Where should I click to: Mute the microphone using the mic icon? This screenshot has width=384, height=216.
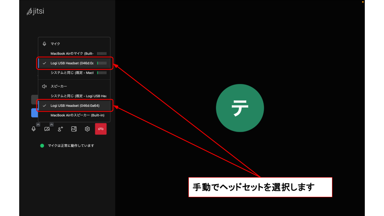(34, 129)
